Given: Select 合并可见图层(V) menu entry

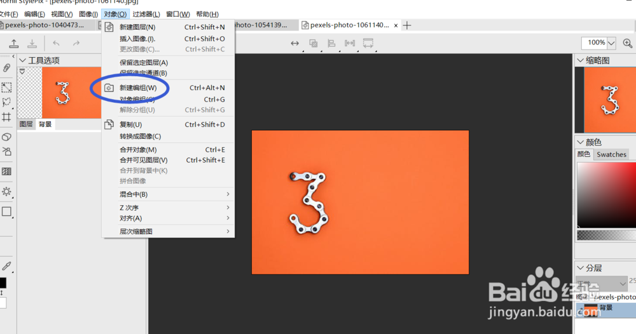Looking at the screenshot, I should click(168, 160).
